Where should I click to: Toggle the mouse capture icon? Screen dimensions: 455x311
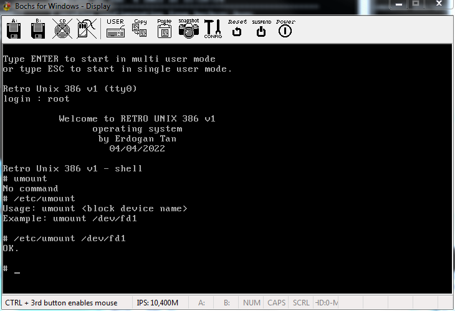87,29
